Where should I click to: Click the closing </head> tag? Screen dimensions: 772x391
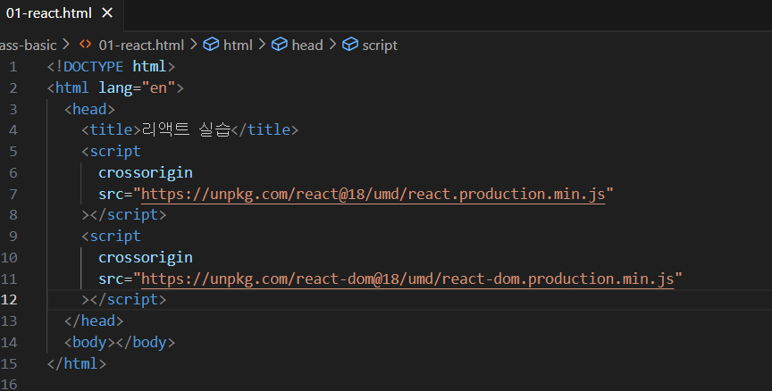point(94,321)
